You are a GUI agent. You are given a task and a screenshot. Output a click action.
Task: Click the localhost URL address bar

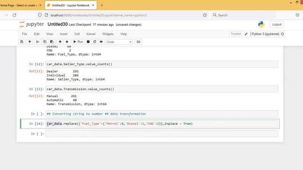coord(98,15)
